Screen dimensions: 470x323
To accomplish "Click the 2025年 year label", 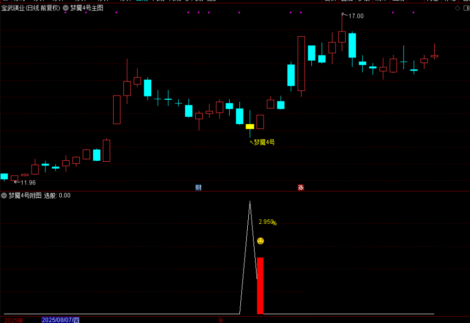I will point(14,320).
